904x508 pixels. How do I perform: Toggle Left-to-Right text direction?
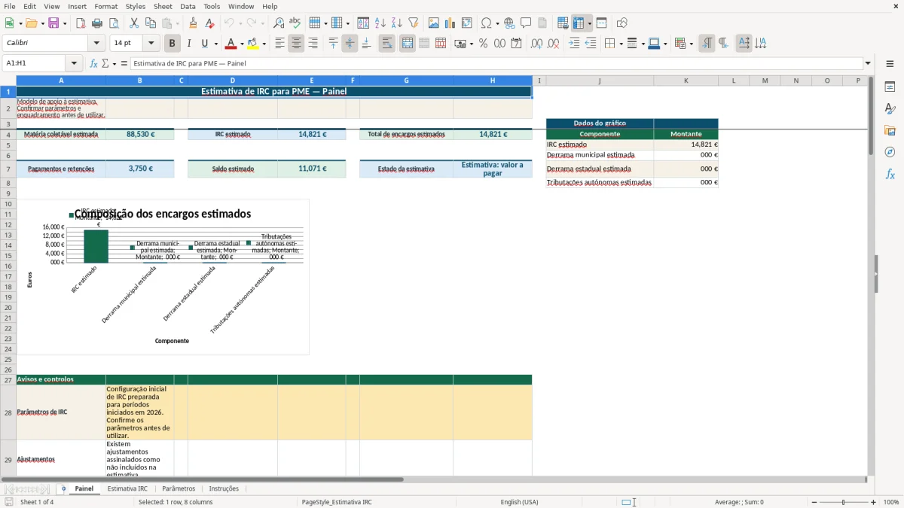(707, 44)
